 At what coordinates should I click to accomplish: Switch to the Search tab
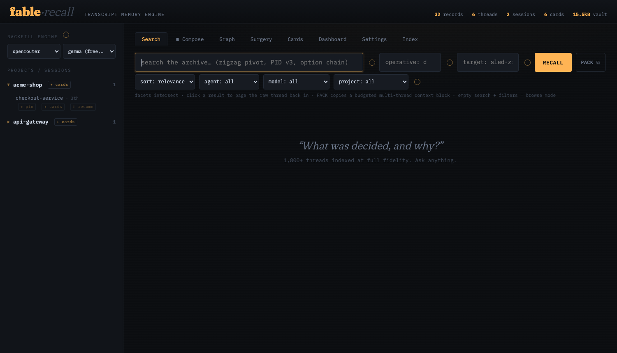click(151, 39)
